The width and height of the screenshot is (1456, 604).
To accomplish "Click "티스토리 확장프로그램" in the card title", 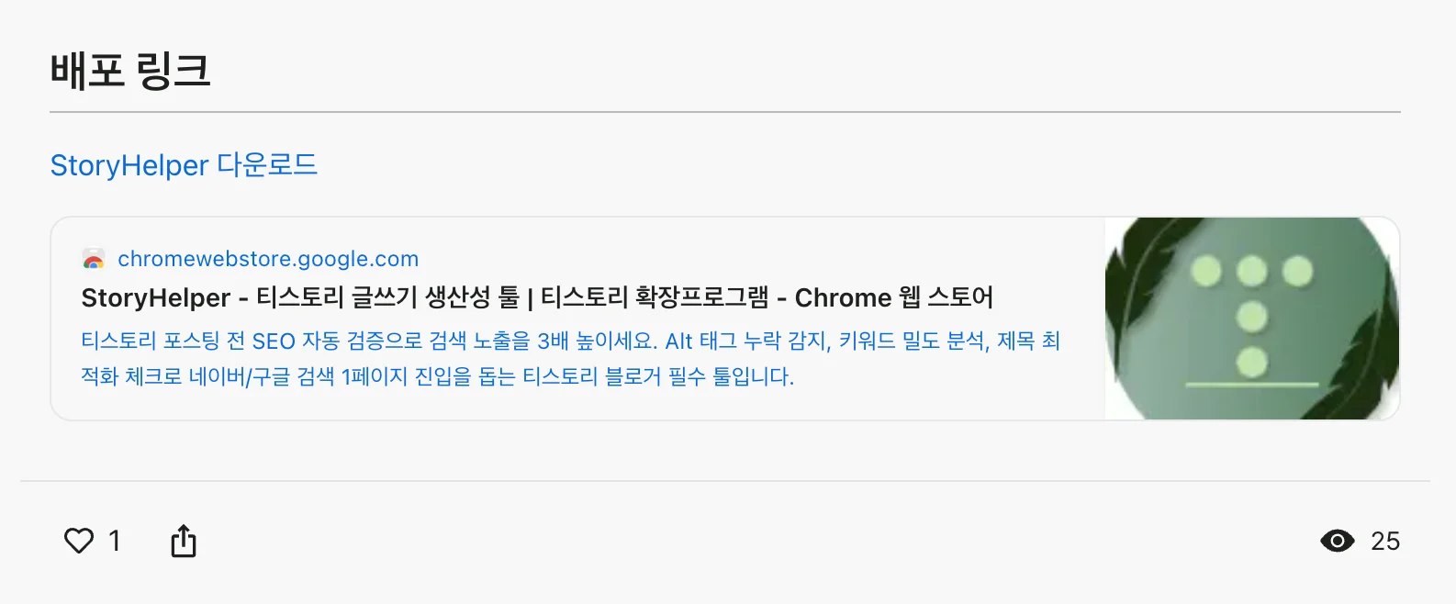I will pos(654,297).
